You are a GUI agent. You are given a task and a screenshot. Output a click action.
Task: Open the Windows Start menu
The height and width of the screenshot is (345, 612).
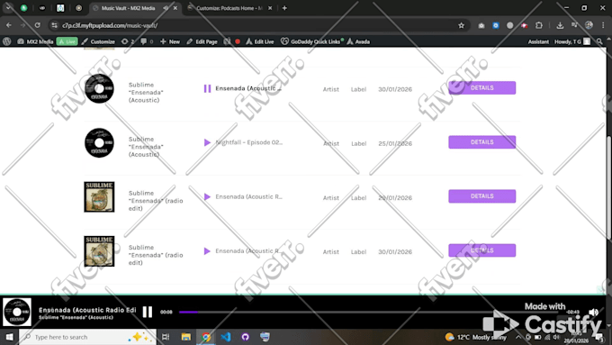[x=9, y=337]
